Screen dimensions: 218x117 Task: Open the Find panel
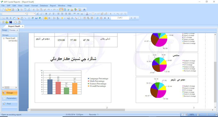pyautogui.click(x=10, y=104)
